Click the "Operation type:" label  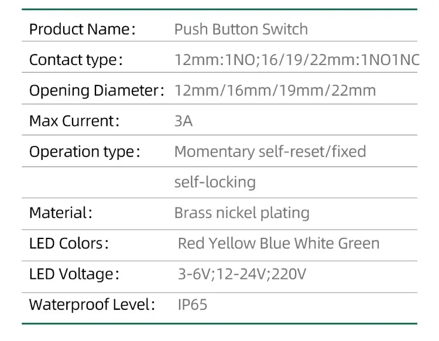point(85,152)
